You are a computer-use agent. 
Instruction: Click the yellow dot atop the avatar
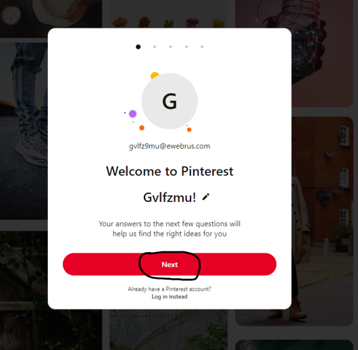pyautogui.click(x=155, y=75)
